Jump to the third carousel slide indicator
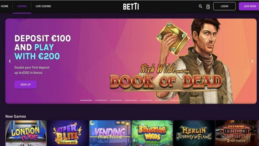259x146 pixels. (x=116, y=100)
